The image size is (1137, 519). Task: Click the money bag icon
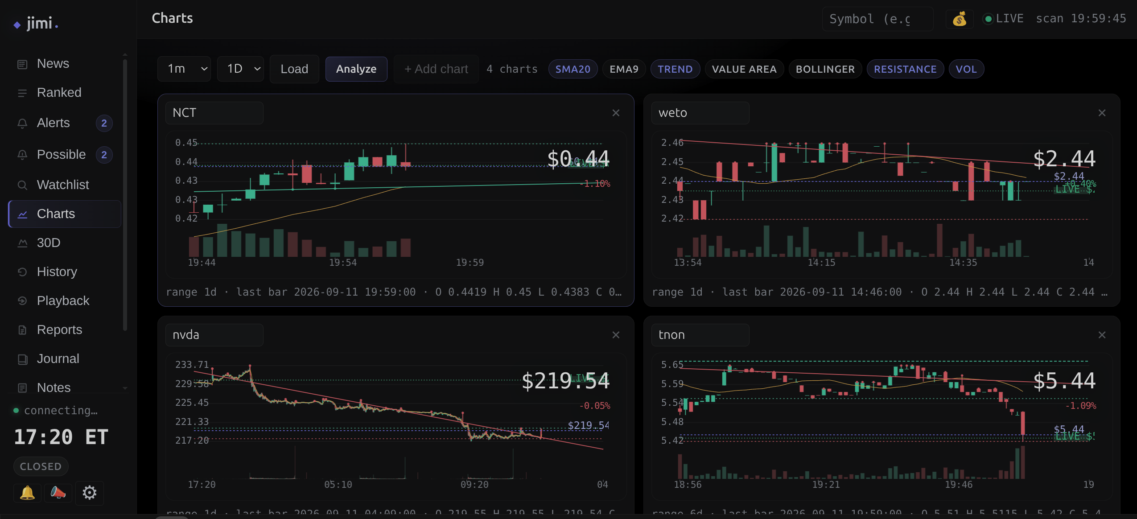(960, 19)
